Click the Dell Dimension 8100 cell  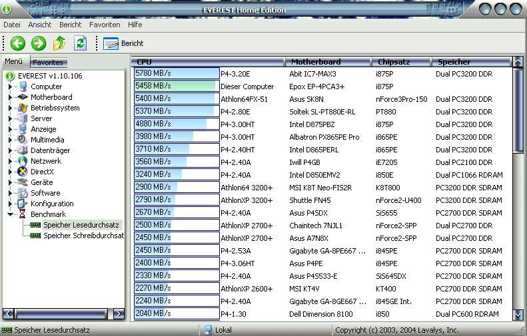(x=321, y=314)
